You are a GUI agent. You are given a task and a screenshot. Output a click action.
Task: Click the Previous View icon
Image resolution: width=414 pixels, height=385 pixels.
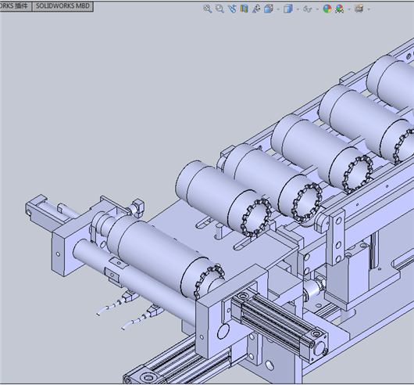pyautogui.click(x=232, y=9)
